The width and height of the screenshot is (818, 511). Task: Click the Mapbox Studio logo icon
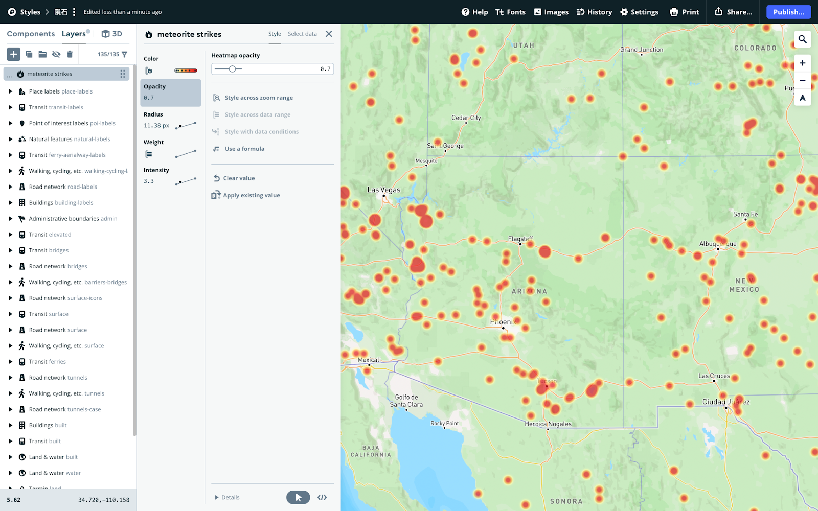click(x=12, y=12)
